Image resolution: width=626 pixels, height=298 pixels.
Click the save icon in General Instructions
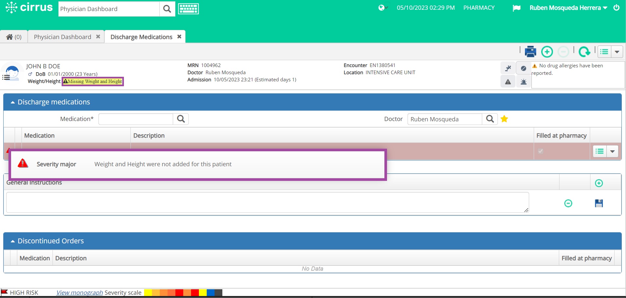(x=599, y=203)
